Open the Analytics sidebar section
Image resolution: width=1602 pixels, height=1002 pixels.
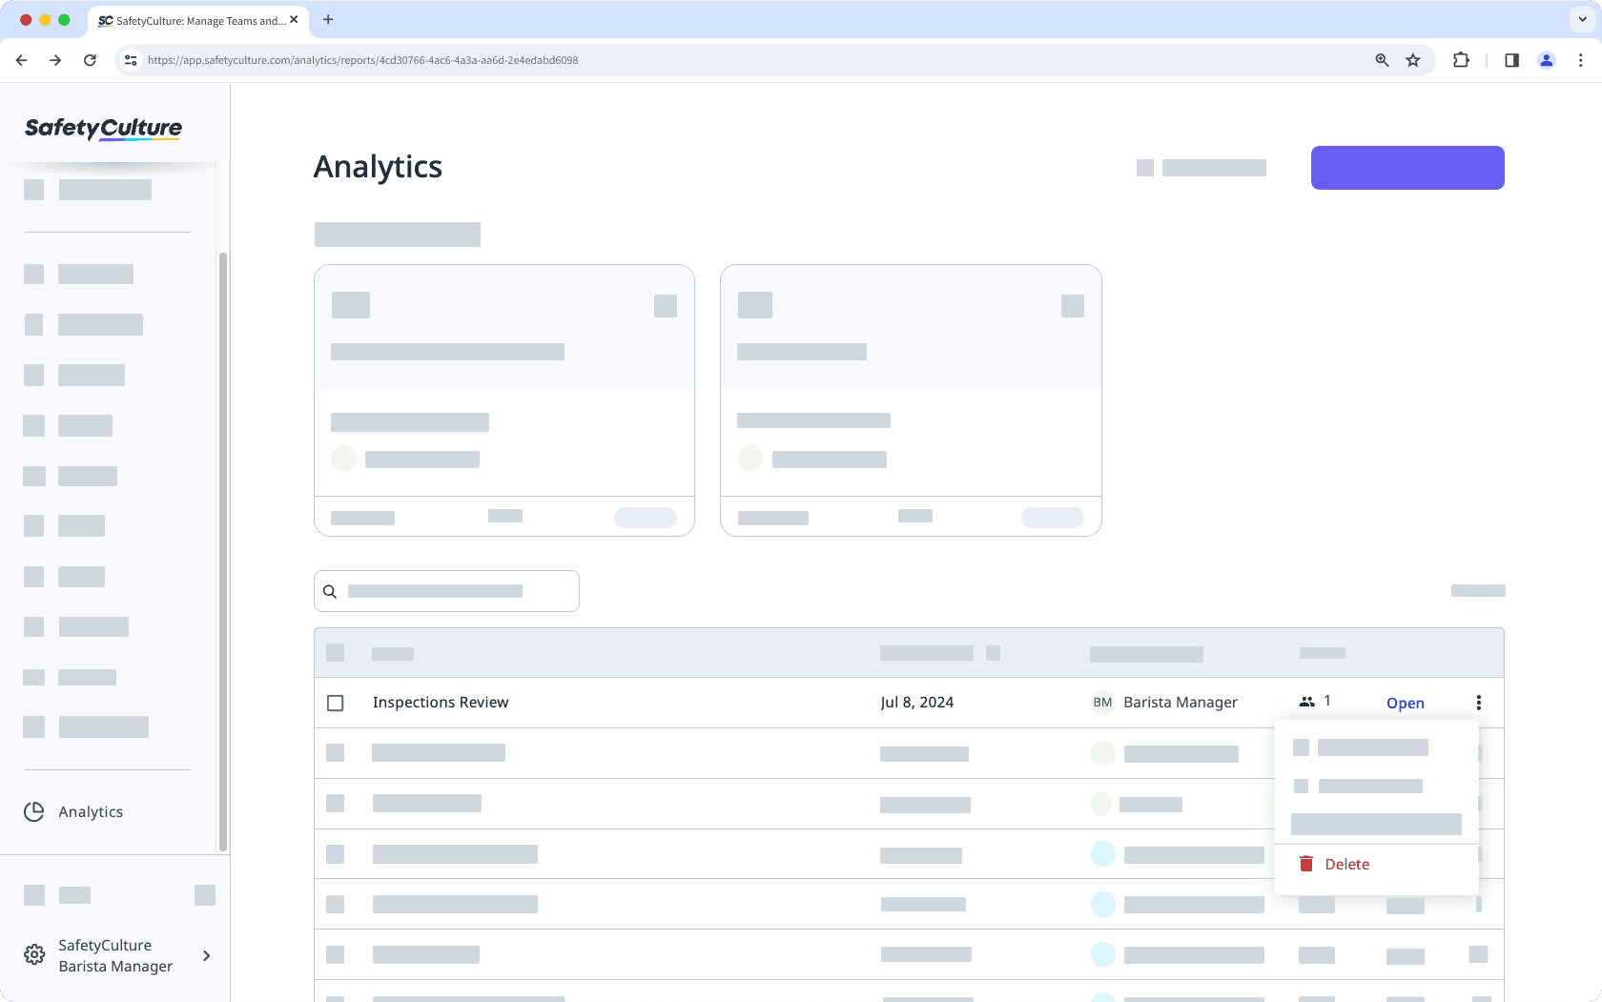[90, 811]
